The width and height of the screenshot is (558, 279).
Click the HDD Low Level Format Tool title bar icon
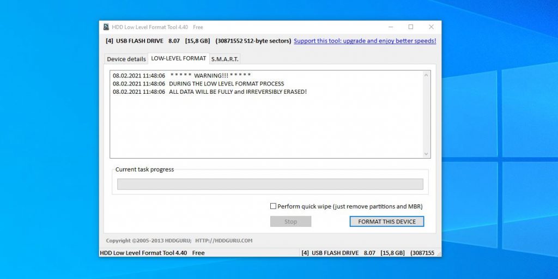[x=106, y=27]
